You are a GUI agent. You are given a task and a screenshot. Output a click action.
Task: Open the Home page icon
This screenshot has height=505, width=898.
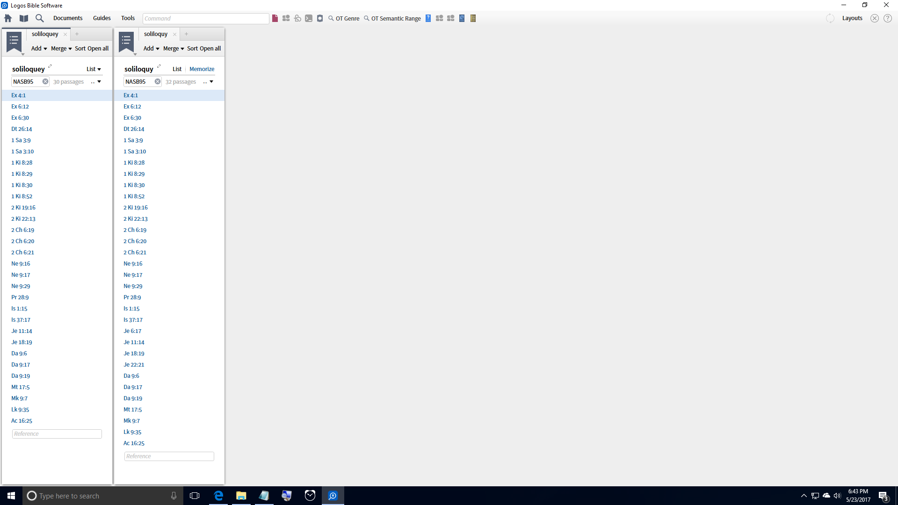coord(8,18)
